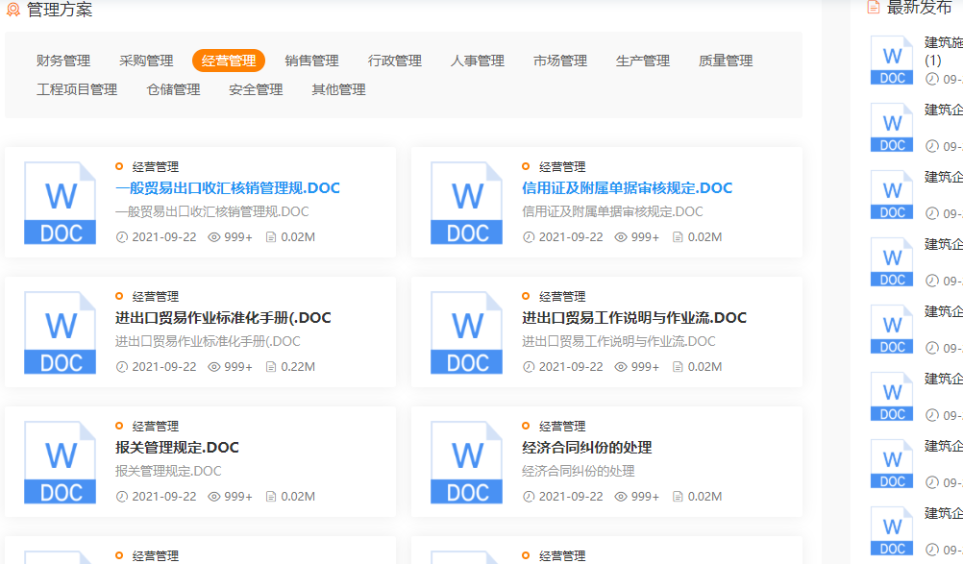Click the 进出口贸易作业标准化手册 card thumbnail
This screenshot has height=564, width=963.
(x=60, y=332)
